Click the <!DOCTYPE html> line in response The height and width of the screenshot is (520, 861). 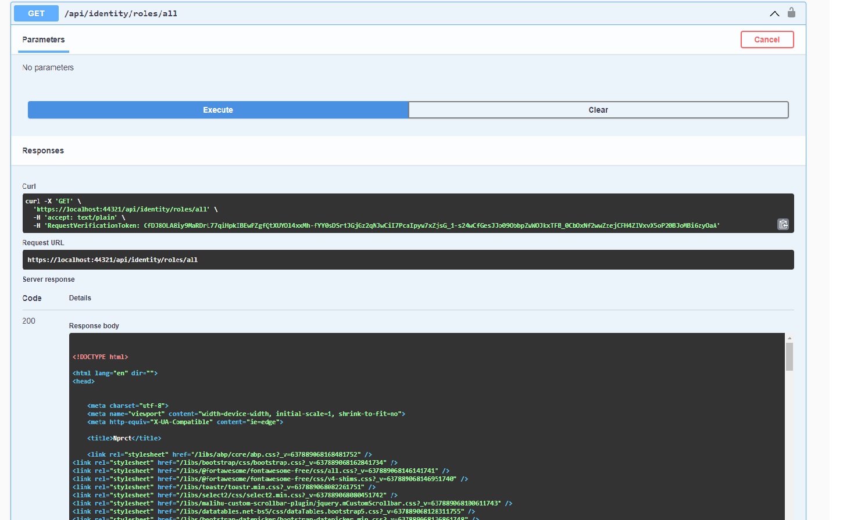101,357
